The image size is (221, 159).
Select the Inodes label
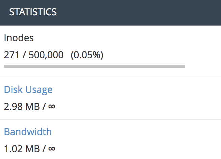coord(19,38)
